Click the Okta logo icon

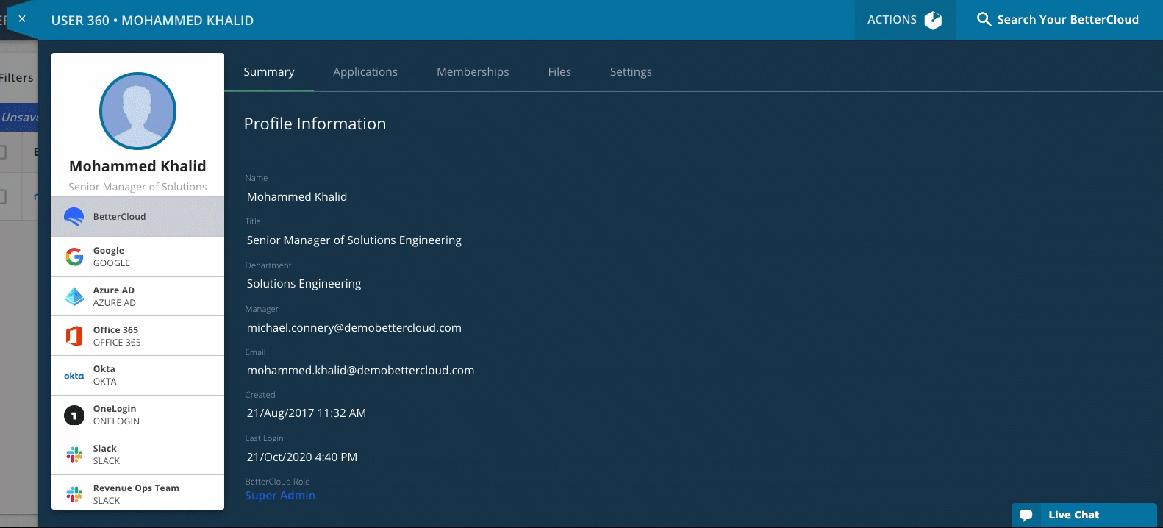(74, 376)
